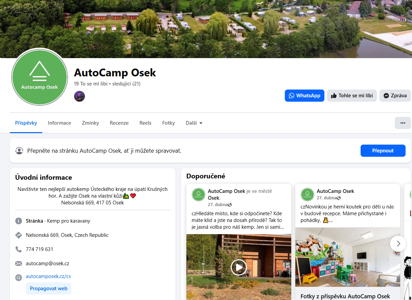
Task: Click the info icon beside Stránka category
Action: 19,221
